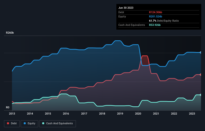Select the 2019 x-axis label
The height and width of the screenshot is (131, 205).
coord(120,114)
